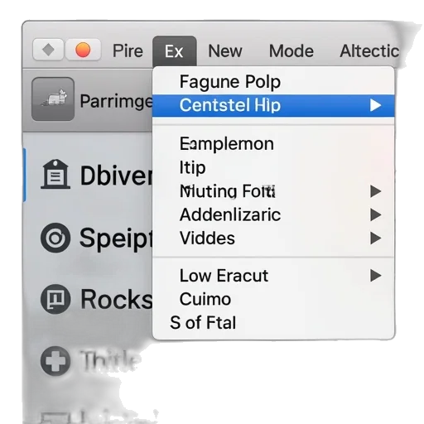Expand the Centstel Hip submenu arrow
This screenshot has height=424, width=424.
pos(375,105)
